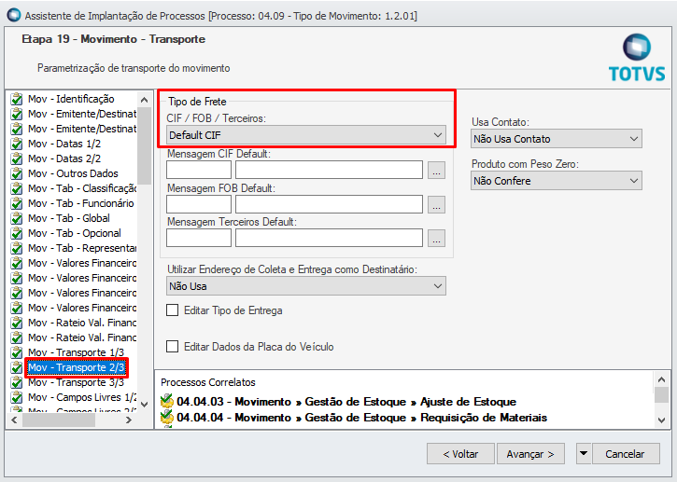
Task: Select Mov - Outros Dados step
Action: 73,173
